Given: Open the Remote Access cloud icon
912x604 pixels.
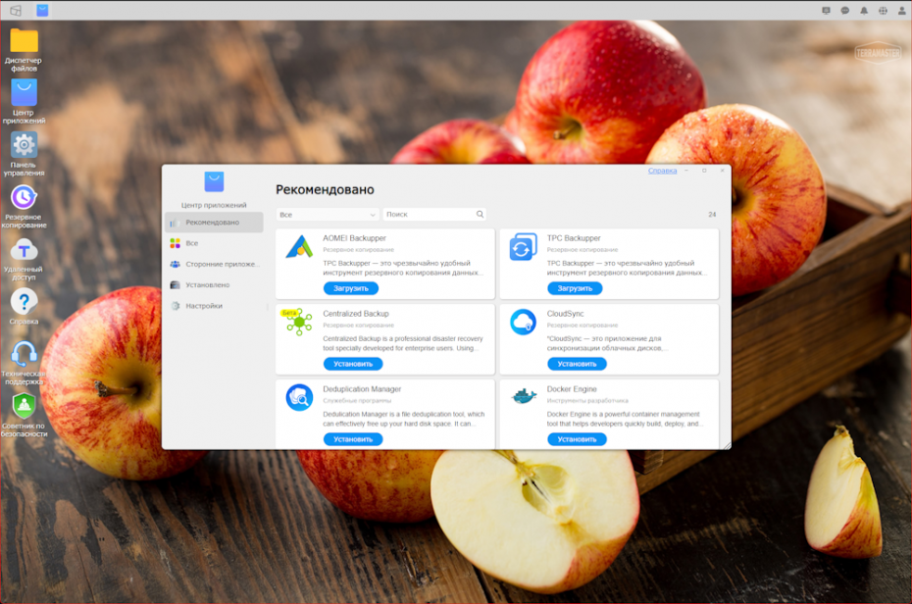Looking at the screenshot, I should click(24, 250).
